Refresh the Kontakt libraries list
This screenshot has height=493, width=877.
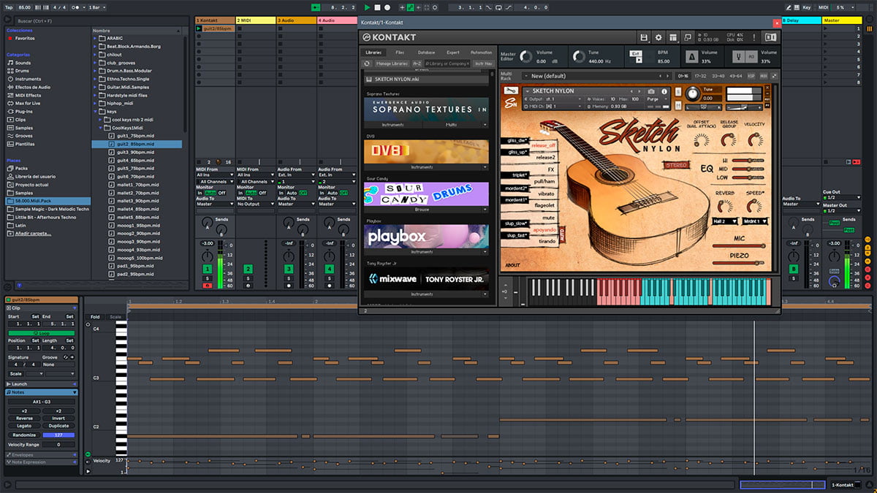pos(368,64)
